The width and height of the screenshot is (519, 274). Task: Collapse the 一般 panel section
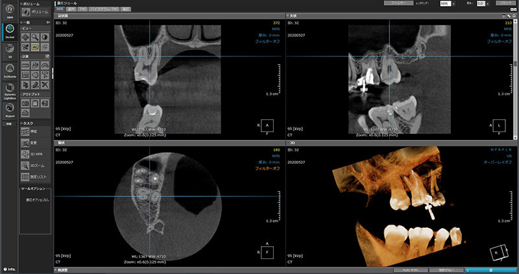[21, 23]
